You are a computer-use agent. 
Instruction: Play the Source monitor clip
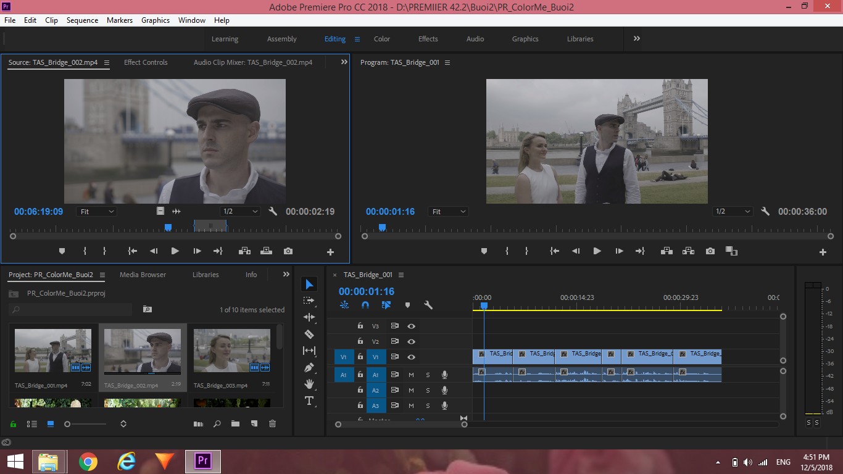[x=175, y=251]
